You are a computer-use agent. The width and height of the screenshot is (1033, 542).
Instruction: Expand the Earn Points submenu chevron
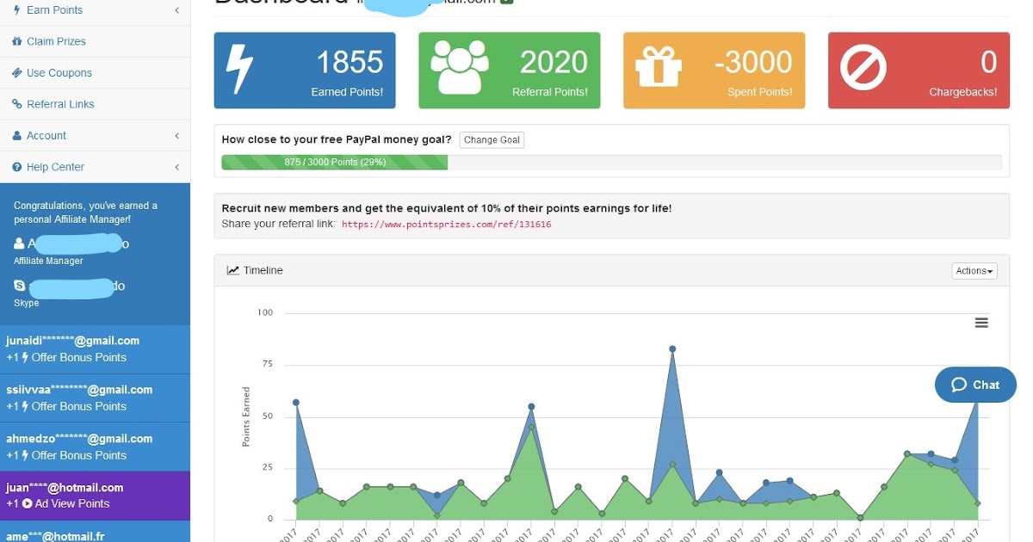176,10
